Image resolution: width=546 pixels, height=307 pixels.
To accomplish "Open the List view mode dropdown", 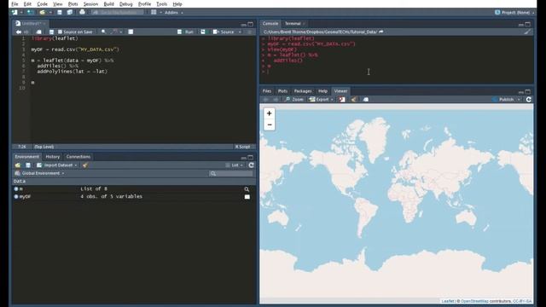I will 235,165.
